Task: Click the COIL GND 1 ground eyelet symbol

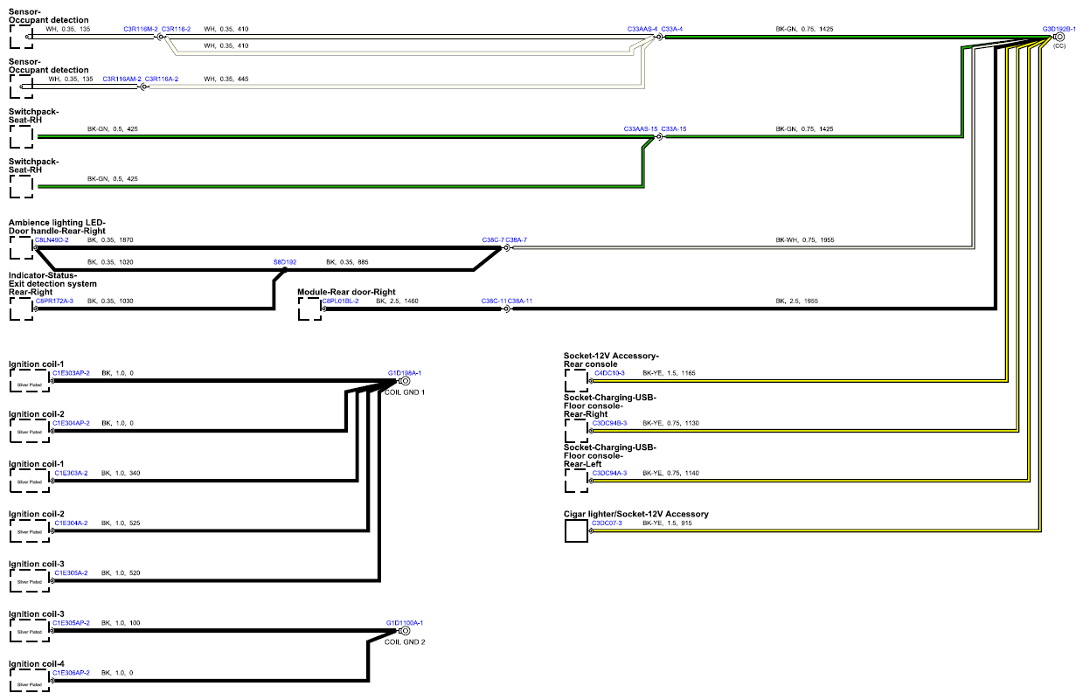Action: 405,381
